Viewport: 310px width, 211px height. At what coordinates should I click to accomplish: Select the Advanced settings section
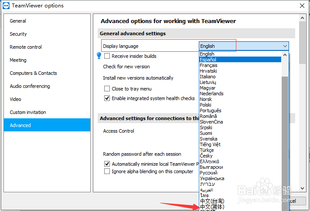pos(47,125)
